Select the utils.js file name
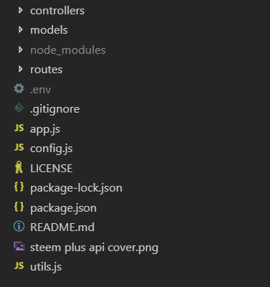270x287 pixels. click(46, 267)
